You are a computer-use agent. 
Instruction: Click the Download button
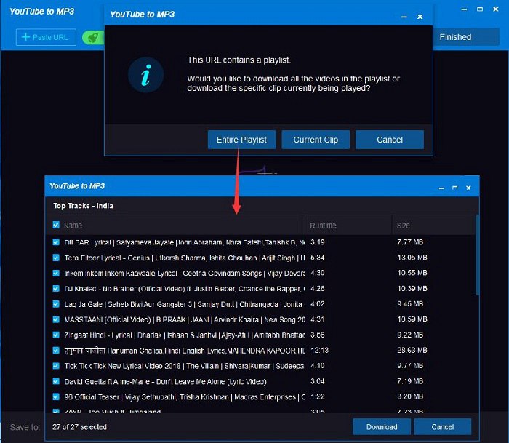pos(382,427)
